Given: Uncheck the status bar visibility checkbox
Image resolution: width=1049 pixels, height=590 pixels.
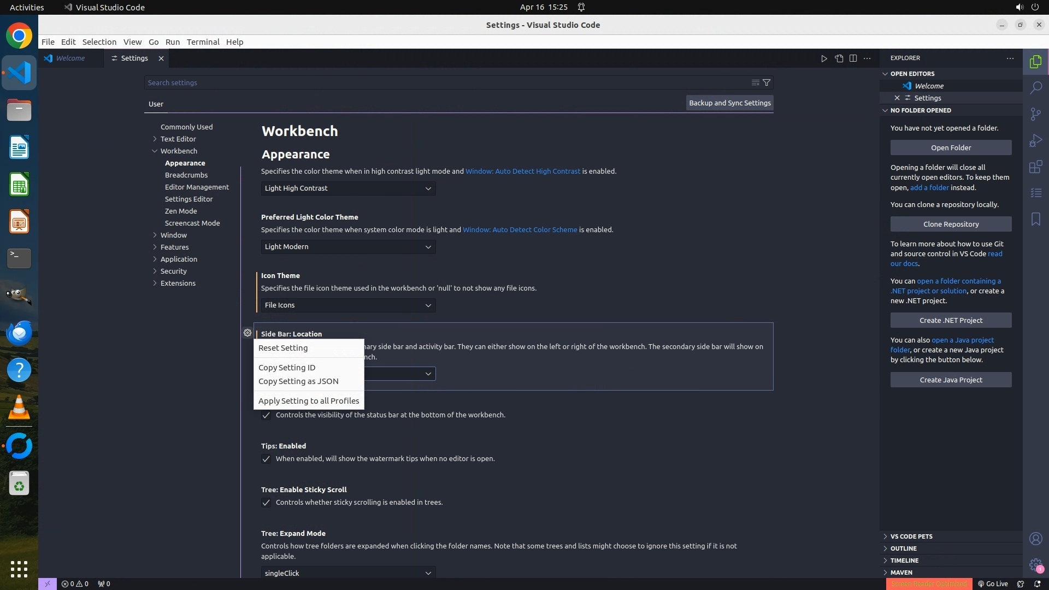Looking at the screenshot, I should click(x=266, y=415).
